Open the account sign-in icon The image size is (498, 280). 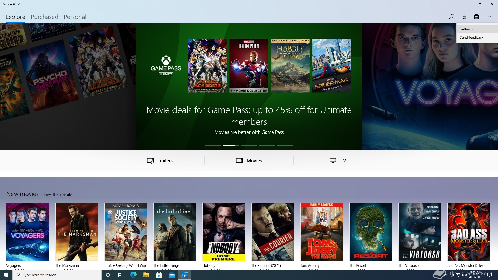pos(464,17)
